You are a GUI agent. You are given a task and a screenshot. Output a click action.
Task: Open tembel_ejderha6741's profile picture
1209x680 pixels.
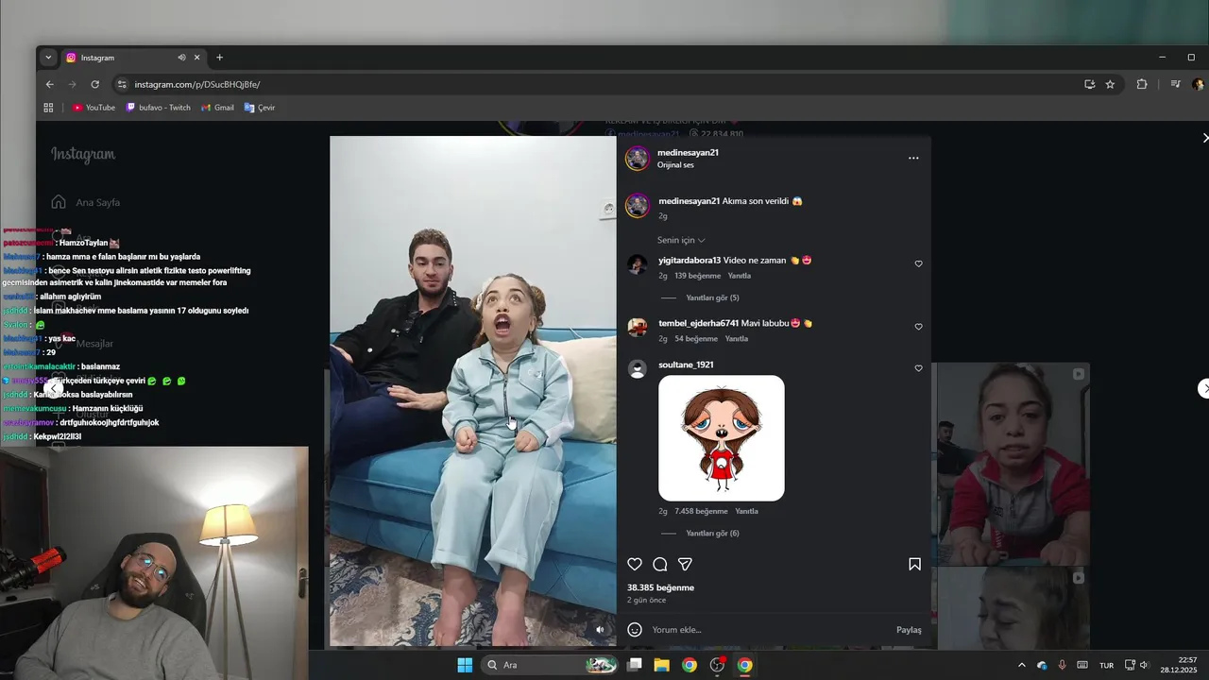(x=638, y=327)
